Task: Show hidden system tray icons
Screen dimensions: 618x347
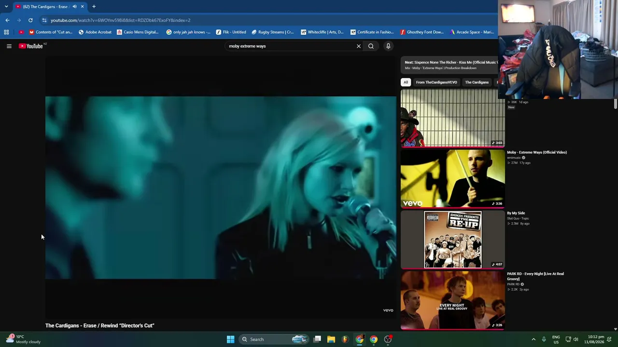Action: [x=534, y=339]
